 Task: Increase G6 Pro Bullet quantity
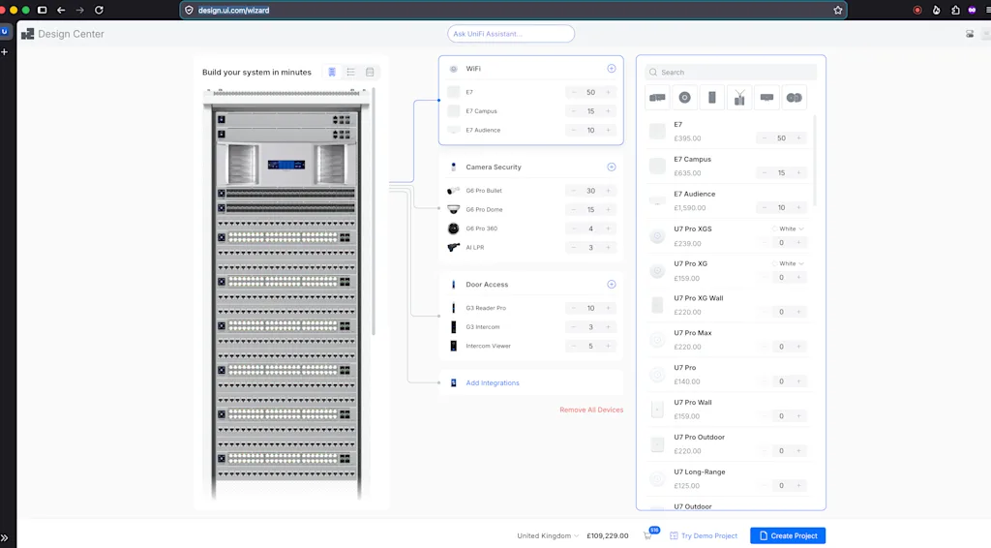(608, 191)
